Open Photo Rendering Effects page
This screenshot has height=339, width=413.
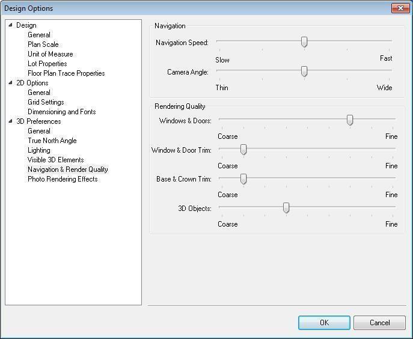(x=63, y=179)
